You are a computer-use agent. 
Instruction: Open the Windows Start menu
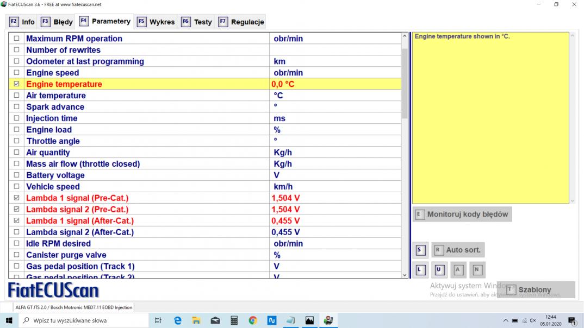(x=9, y=320)
